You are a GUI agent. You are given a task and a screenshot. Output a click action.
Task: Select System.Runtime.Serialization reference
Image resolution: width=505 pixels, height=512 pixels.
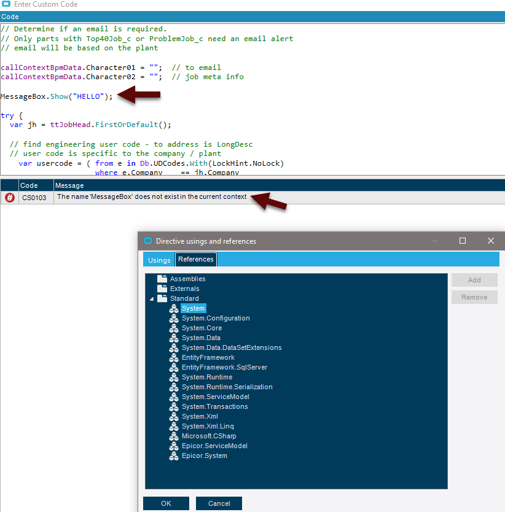227,387
